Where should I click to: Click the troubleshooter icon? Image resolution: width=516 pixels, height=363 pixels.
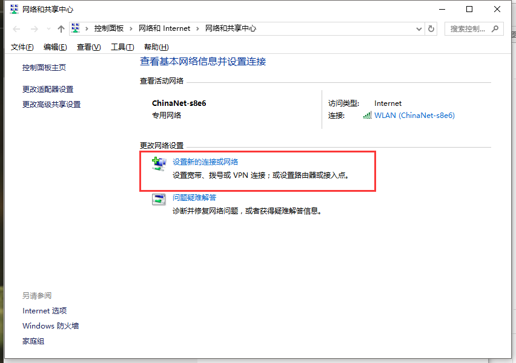[159, 199]
